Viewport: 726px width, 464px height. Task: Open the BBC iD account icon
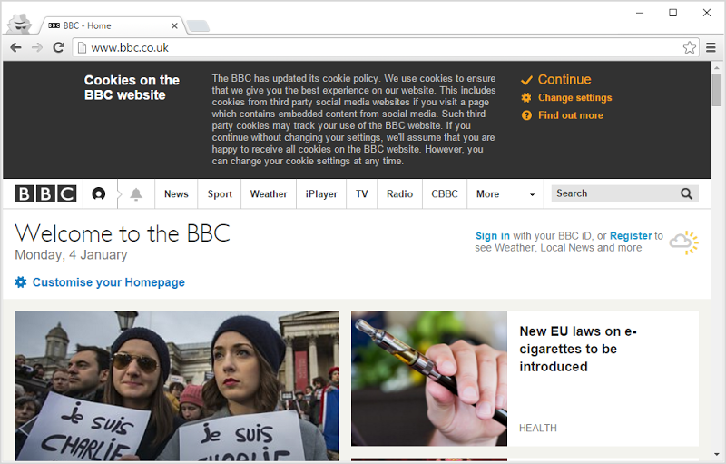point(99,193)
